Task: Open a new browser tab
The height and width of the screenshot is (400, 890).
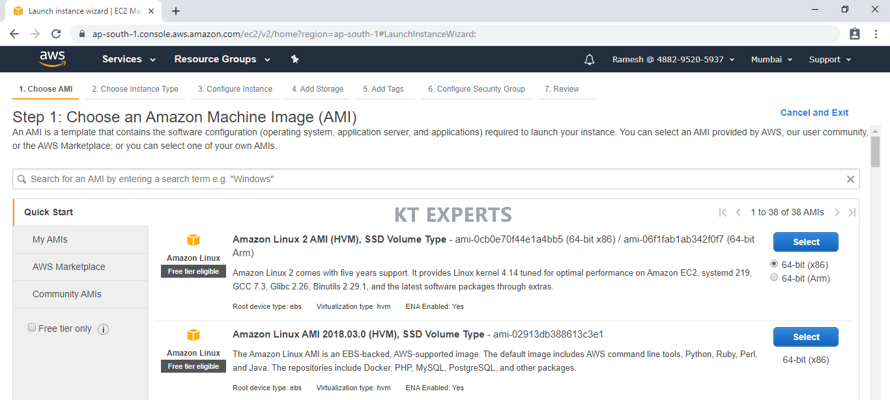Action: tap(176, 10)
